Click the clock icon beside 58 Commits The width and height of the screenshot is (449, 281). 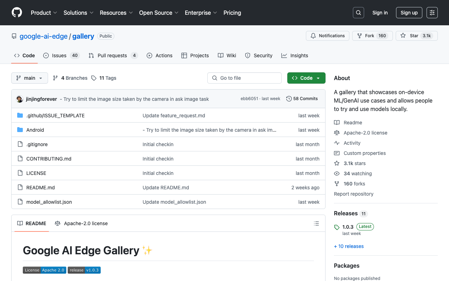click(289, 99)
